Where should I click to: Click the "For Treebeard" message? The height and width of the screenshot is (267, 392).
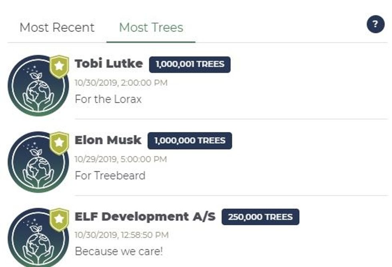coord(110,175)
